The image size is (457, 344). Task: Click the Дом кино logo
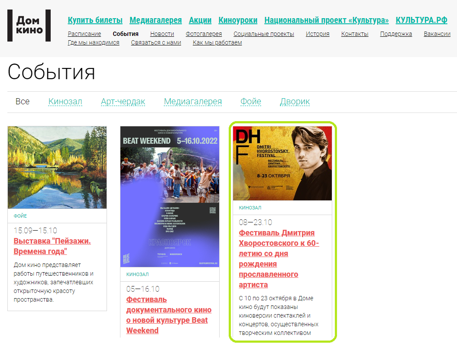click(29, 26)
